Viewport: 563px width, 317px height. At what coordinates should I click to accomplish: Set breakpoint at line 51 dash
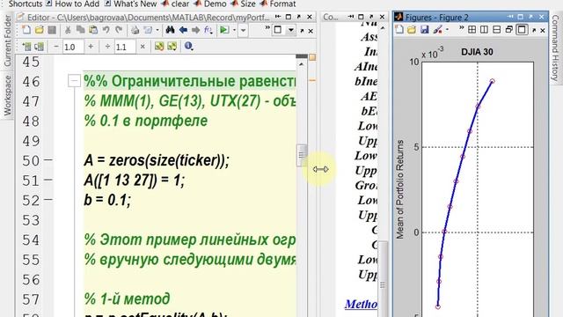pos(48,180)
